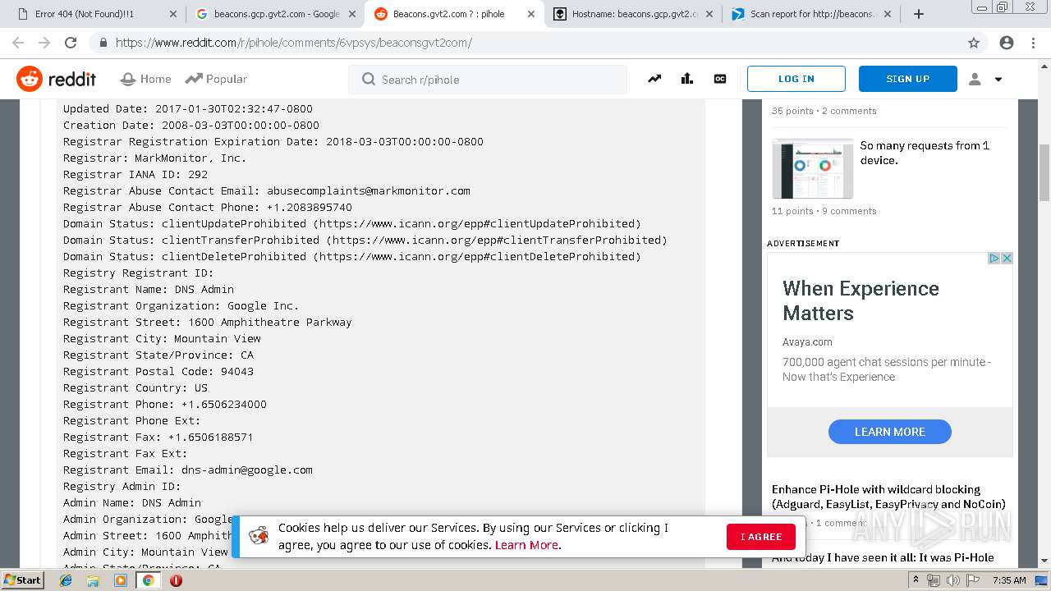Open the 'So many requests from 1 device' thumbnail
This screenshot has width=1051, height=591.
coord(812,168)
